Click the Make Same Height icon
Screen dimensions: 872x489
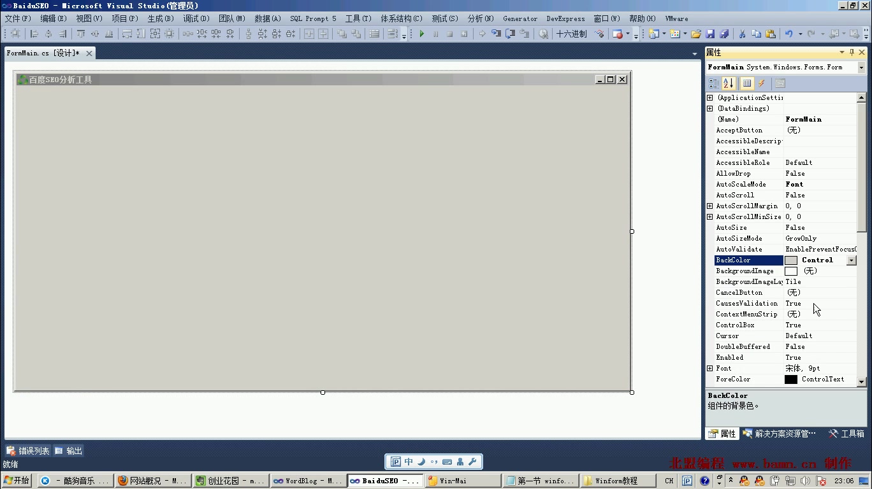tap(140, 34)
